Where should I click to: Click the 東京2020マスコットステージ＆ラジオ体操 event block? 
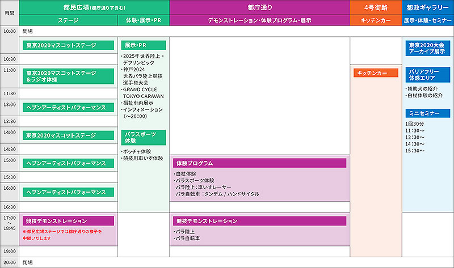click(68, 76)
